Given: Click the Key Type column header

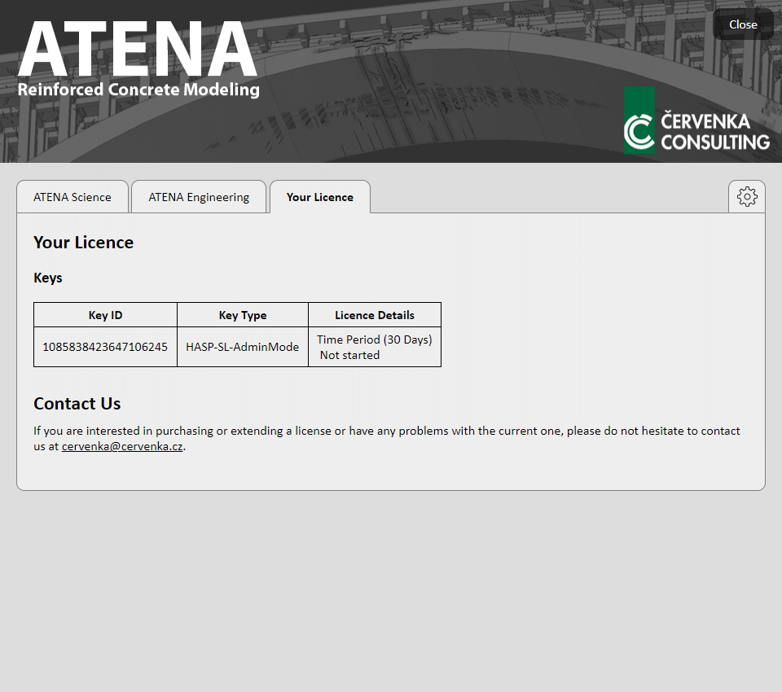Looking at the screenshot, I should coord(243,315).
